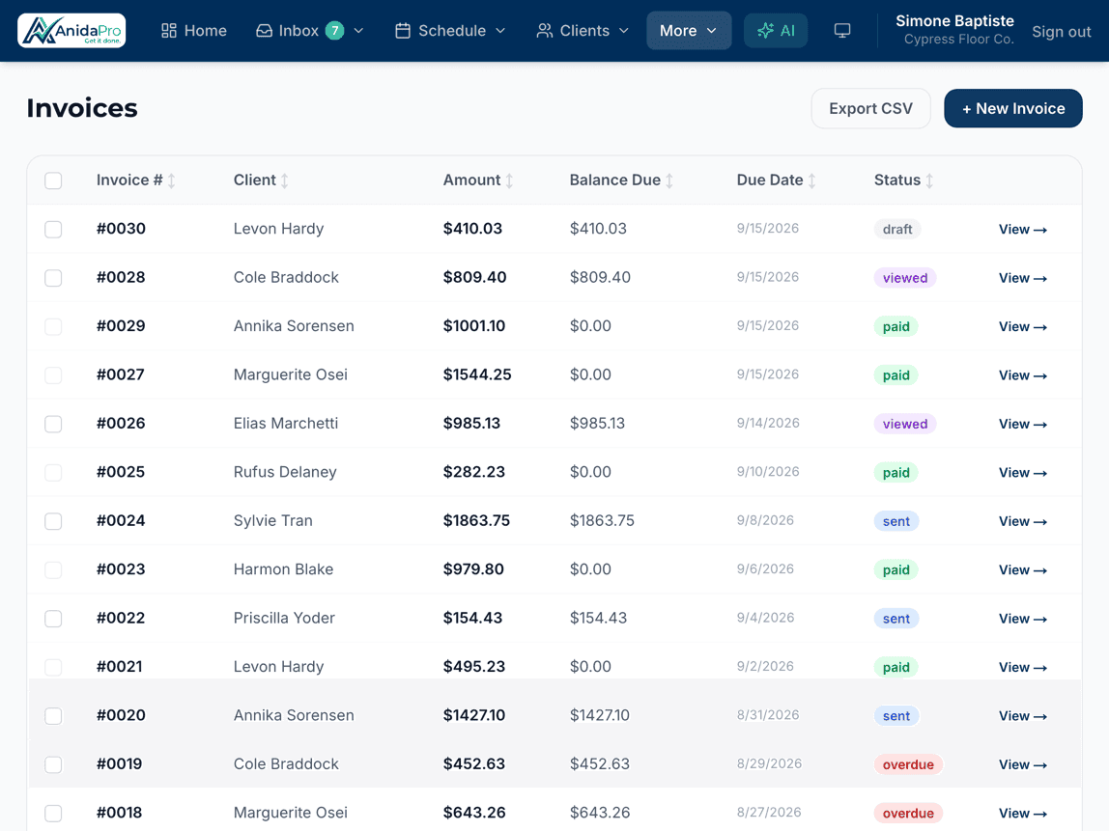Open the Schedule menu item
Image resolution: width=1109 pixels, height=831 pixels.
point(450,30)
